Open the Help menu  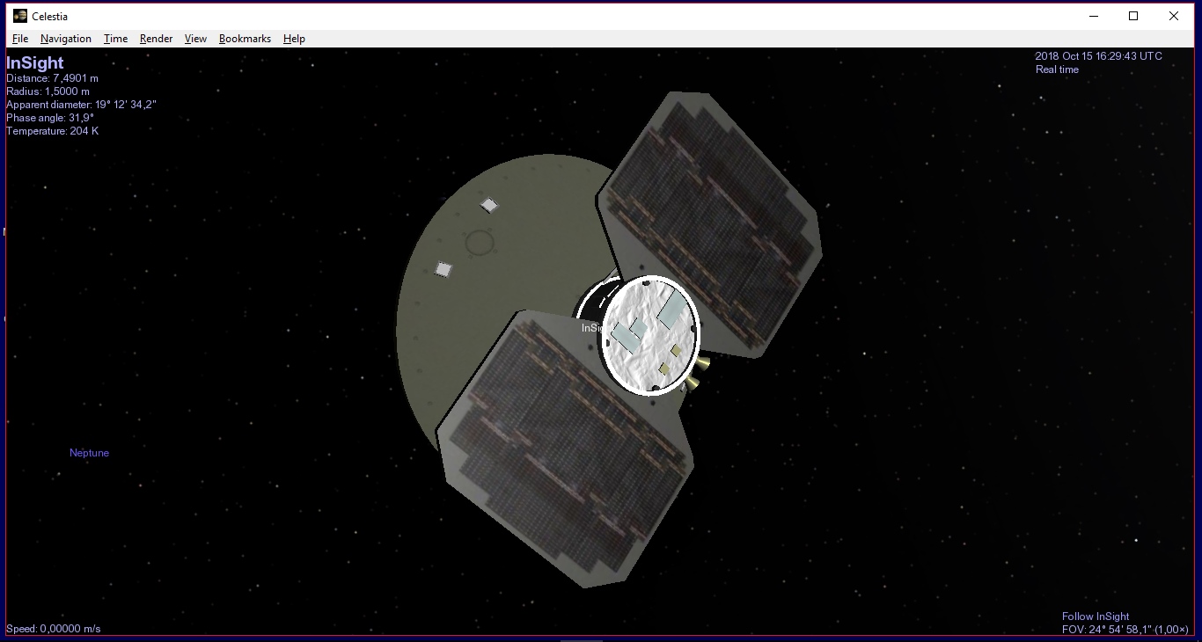click(x=294, y=39)
